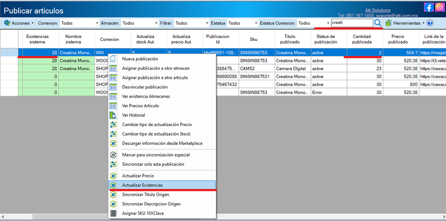Click the Camara DIgital title cell
This screenshot has width=446, height=221.
pos(293,68)
